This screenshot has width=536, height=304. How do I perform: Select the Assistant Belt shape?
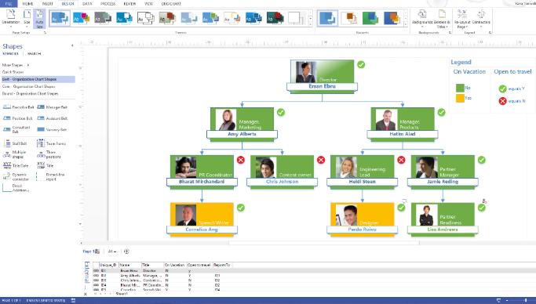[x=53, y=118]
